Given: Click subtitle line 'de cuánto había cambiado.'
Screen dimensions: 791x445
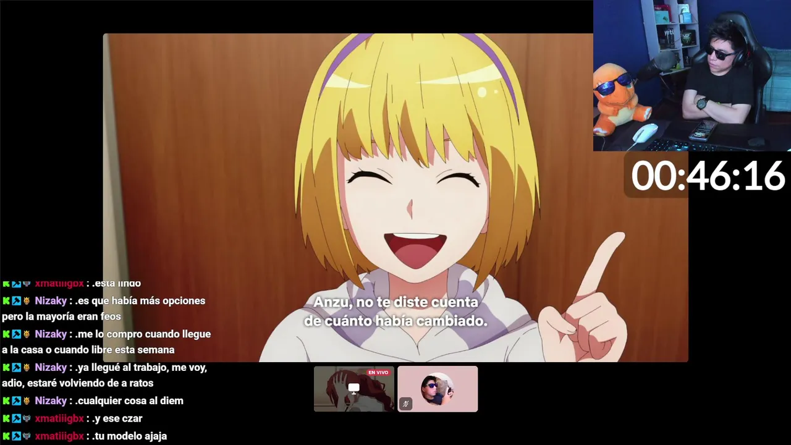Looking at the screenshot, I should pos(395,321).
